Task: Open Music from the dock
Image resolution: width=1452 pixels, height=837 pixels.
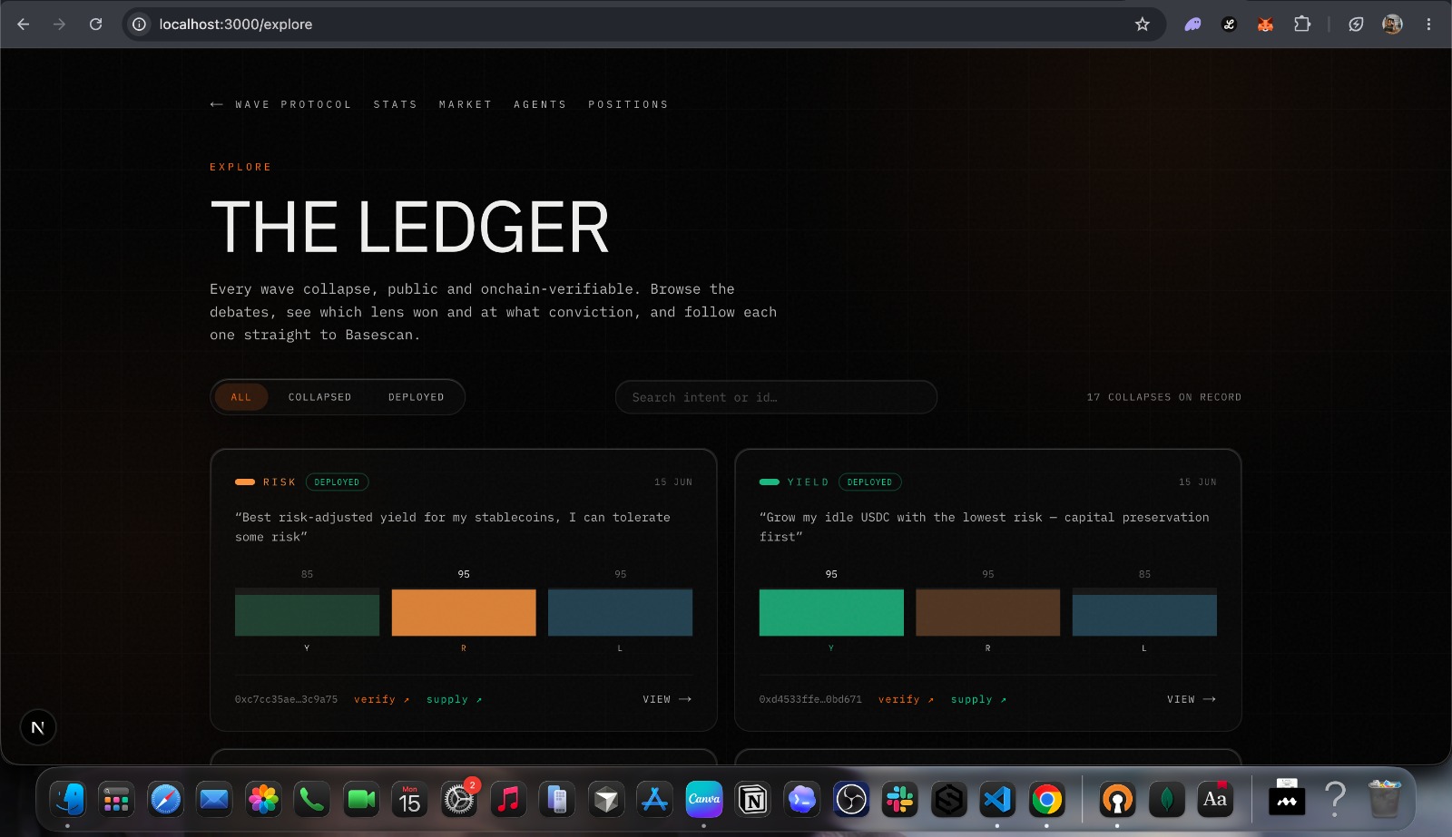Action: pyautogui.click(x=508, y=800)
